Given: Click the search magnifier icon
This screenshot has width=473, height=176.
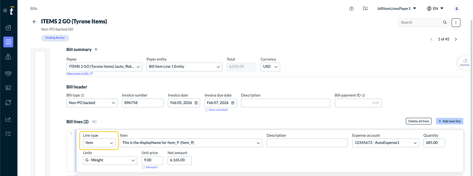Looking at the screenshot, I should click(445, 22).
